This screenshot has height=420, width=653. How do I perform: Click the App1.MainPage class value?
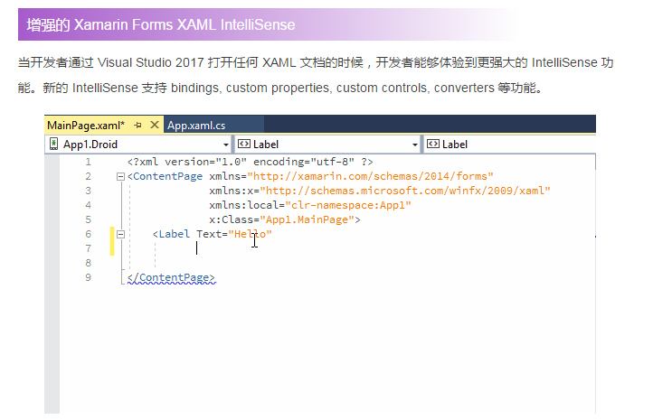pyautogui.click(x=307, y=219)
